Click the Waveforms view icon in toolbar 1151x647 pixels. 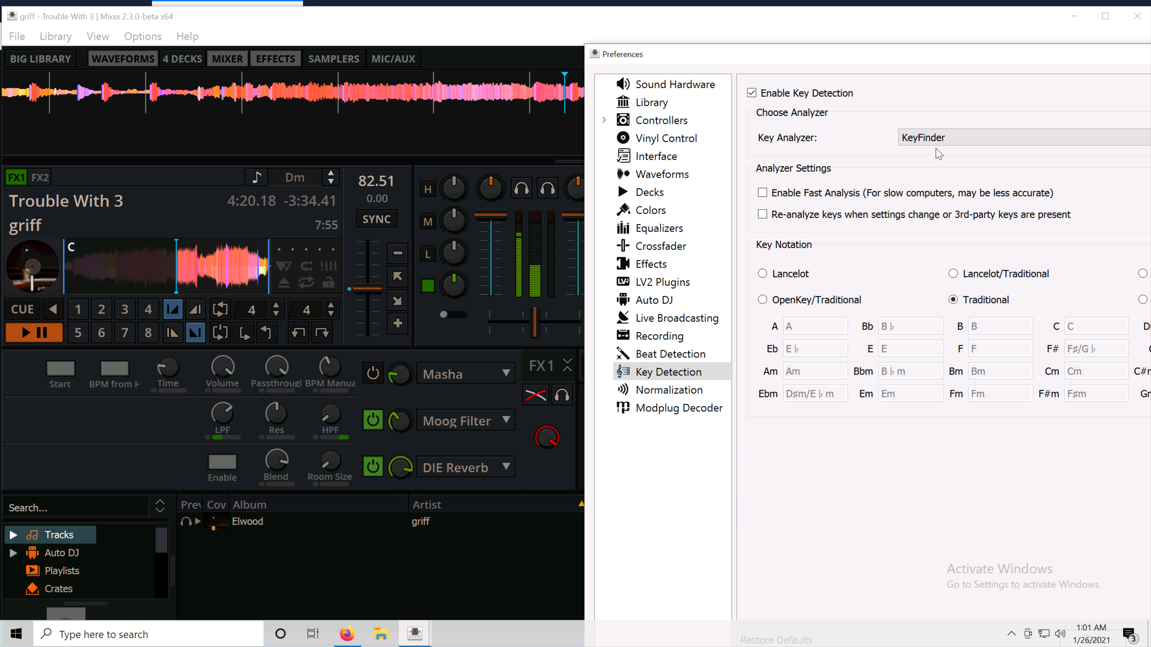(123, 58)
